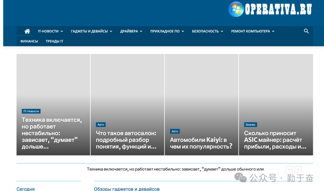This screenshot has height=191, width=324.
Task: Click the Operativa.ru logo
Action: 270,9
